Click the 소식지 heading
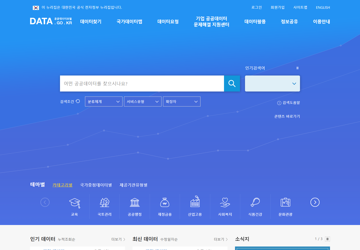Viewport: 360px width, 250px height. pos(242,239)
